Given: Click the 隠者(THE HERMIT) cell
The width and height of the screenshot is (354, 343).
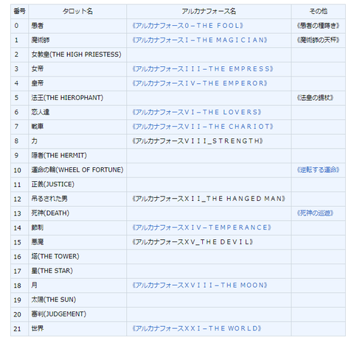Looking at the screenshot, I should point(77,156).
